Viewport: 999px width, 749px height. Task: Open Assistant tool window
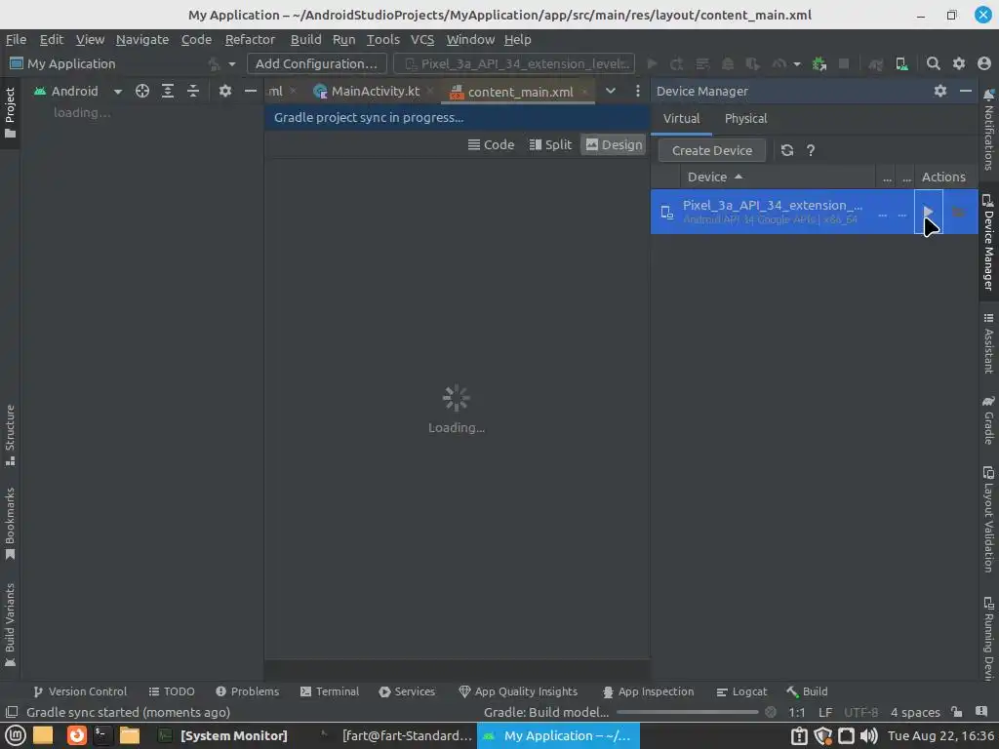click(x=988, y=342)
